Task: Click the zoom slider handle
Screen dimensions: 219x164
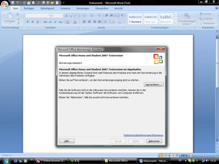Action: (x=203, y=155)
